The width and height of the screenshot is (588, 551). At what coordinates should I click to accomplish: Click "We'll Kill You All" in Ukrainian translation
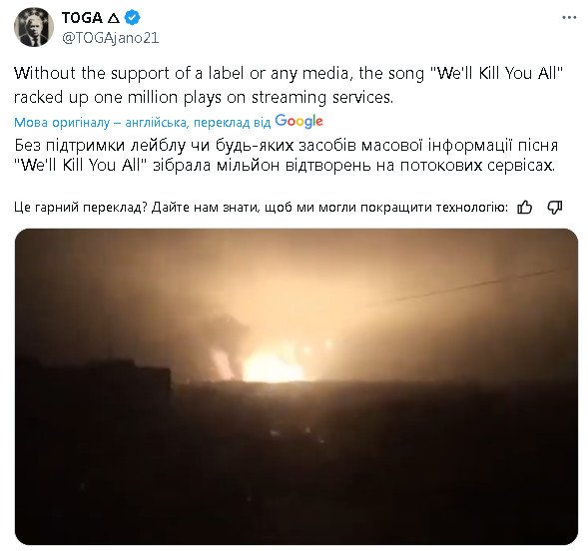(80, 166)
